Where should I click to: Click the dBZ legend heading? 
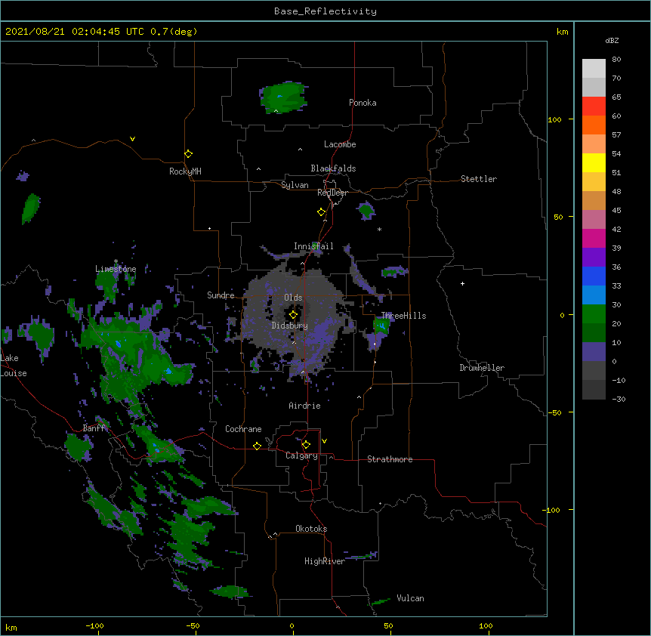point(612,40)
